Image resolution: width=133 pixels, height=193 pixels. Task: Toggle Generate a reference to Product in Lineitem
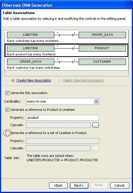pos(7,110)
